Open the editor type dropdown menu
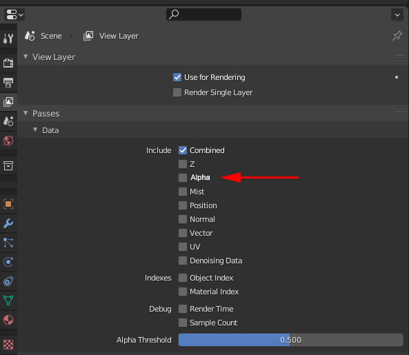The image size is (409, 355). pyautogui.click(x=14, y=14)
